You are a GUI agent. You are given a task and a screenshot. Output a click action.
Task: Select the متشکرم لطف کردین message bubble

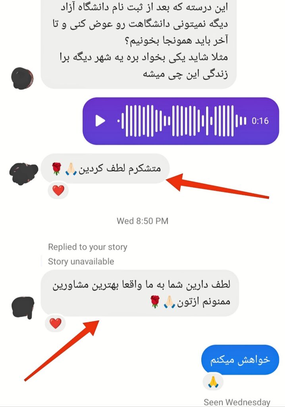click(x=105, y=169)
